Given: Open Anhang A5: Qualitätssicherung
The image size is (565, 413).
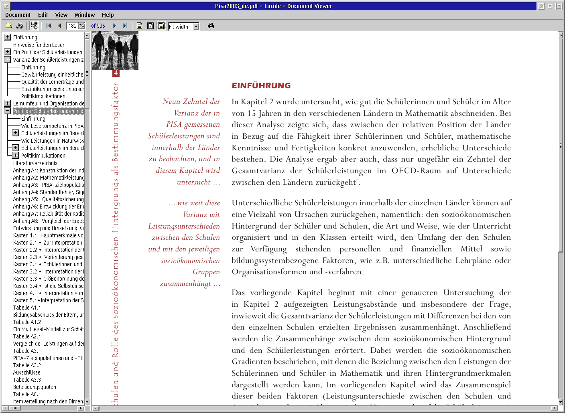Looking at the screenshot, I should [x=49, y=199].
